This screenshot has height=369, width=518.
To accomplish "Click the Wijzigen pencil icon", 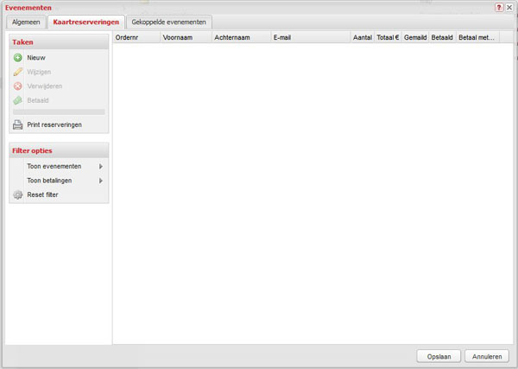I will [18, 72].
